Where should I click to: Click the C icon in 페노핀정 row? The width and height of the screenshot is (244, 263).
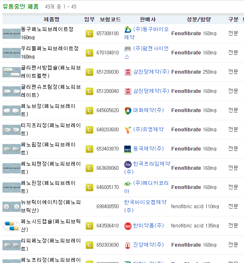90,187
